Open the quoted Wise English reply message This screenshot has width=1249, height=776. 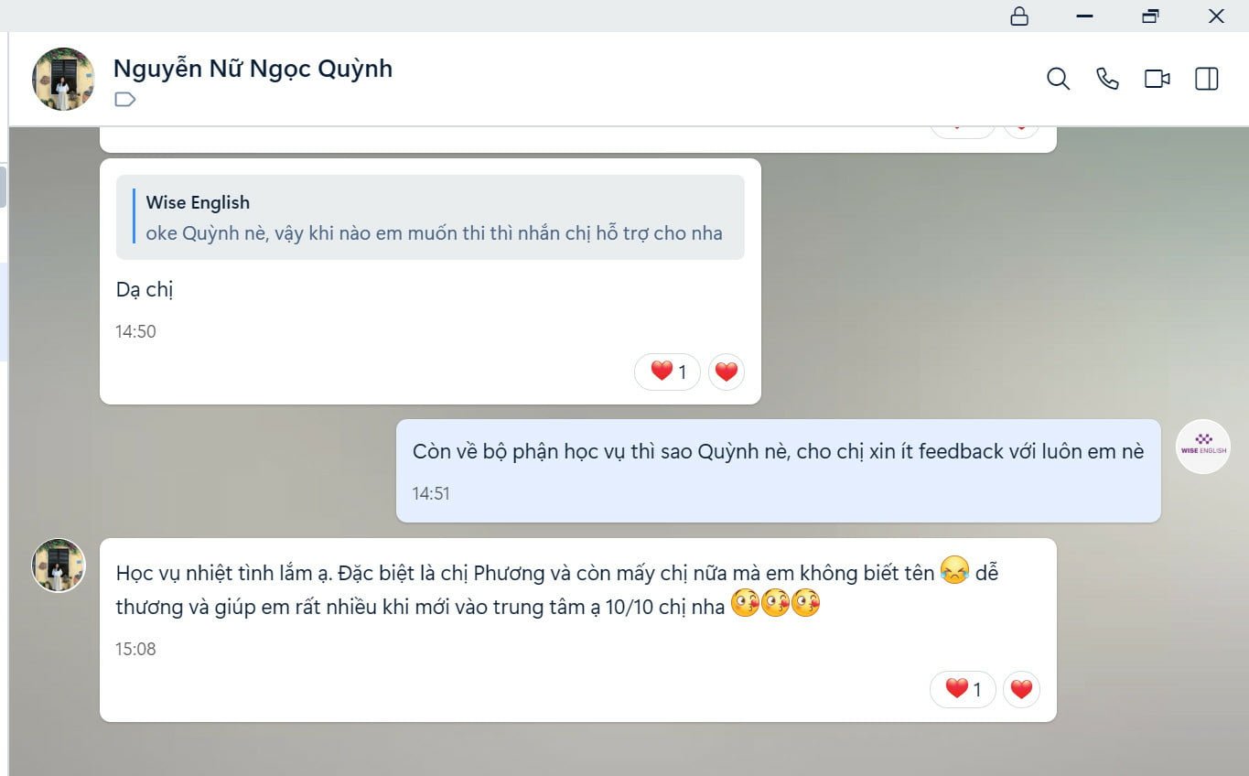coord(430,217)
